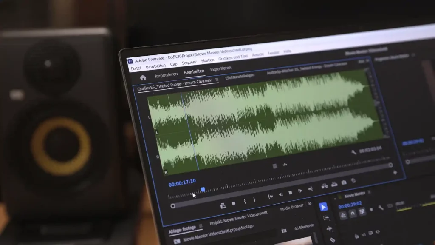Switch to the Effekteinstellungen tab
Screen dimensions: 435x245
point(240,77)
